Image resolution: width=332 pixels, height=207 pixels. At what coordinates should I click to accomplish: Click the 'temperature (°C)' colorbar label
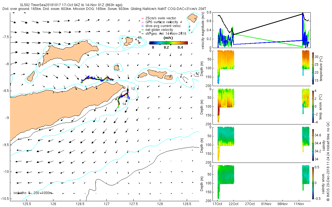click(x=321, y=68)
